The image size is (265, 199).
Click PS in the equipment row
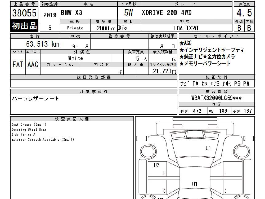[x=237, y=83]
